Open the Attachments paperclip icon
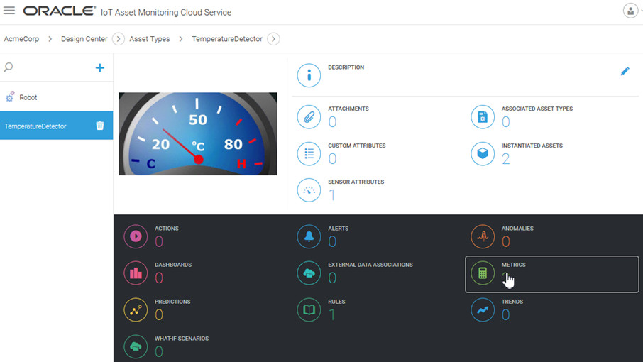643x362 pixels. [x=309, y=117]
